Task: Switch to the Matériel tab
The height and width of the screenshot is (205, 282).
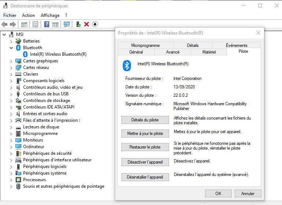Action: pos(209,52)
